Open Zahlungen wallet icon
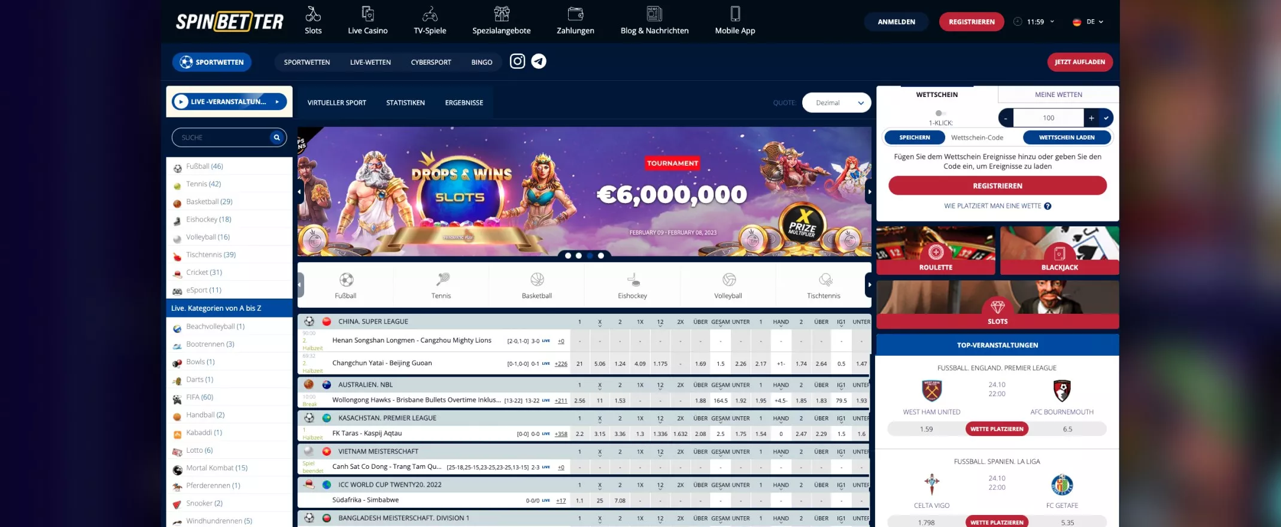The height and width of the screenshot is (527, 1281). [575, 13]
